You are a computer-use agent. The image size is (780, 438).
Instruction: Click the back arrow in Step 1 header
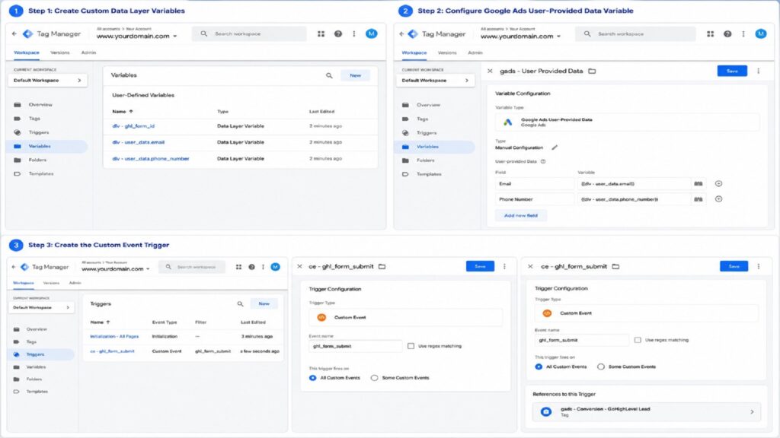pyautogui.click(x=14, y=33)
